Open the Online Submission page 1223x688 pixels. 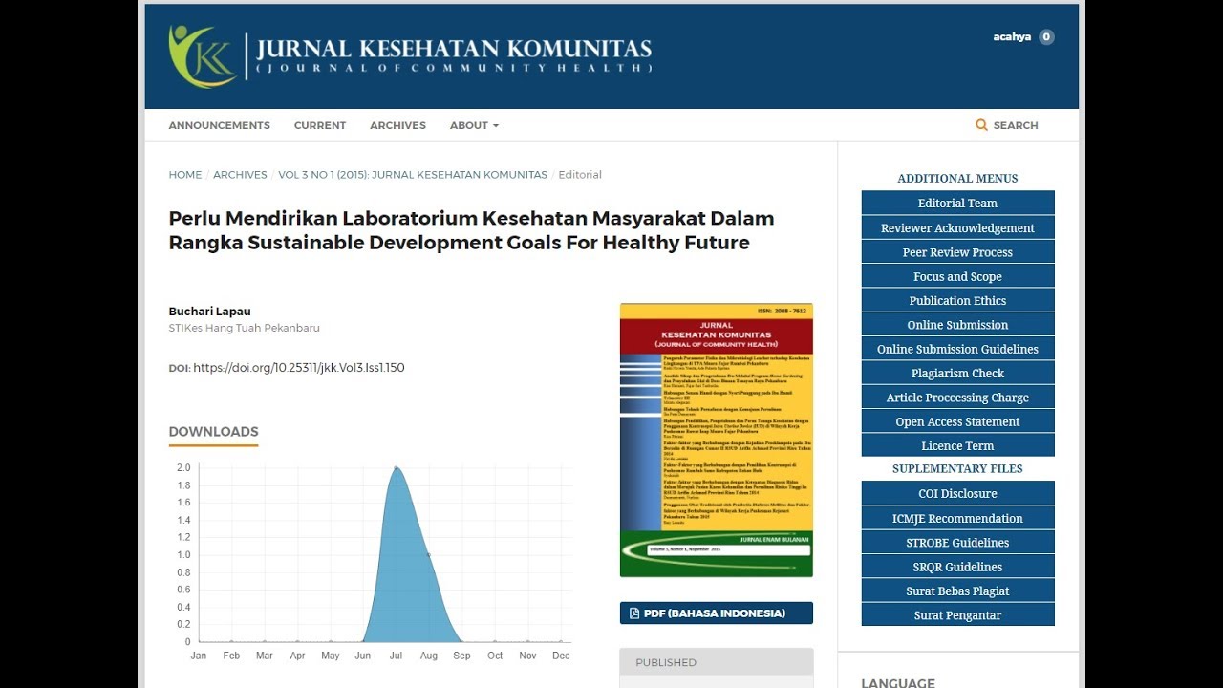click(x=958, y=325)
